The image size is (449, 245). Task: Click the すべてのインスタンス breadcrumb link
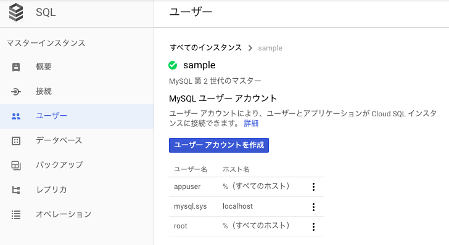(x=206, y=48)
